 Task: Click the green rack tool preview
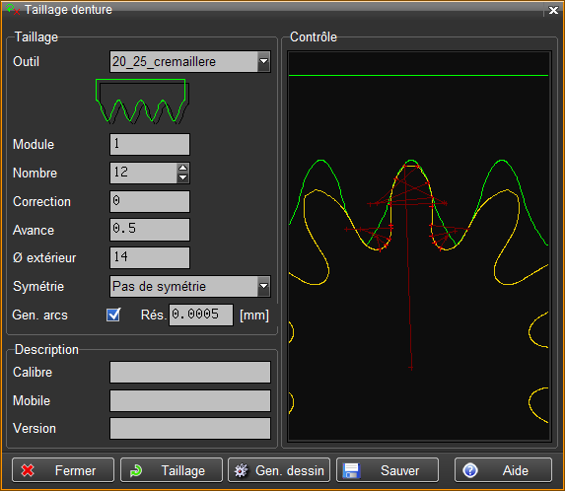tap(142, 102)
